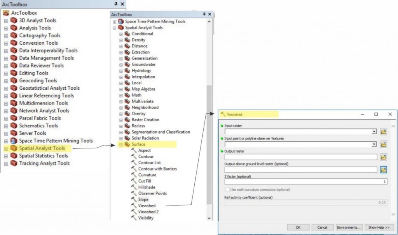Browse folder icon for observer features
This screenshot has height=235, width=398.
click(384, 144)
